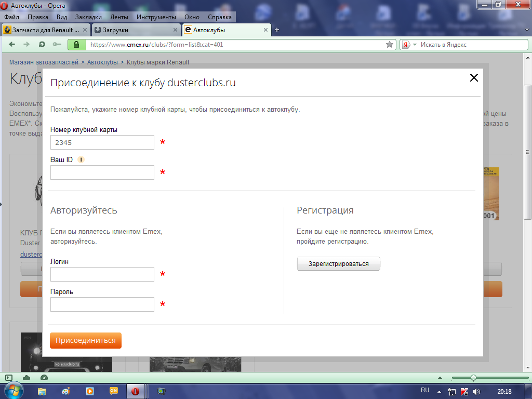Close the dusterclubs.ru join dialog with the X

(474, 78)
